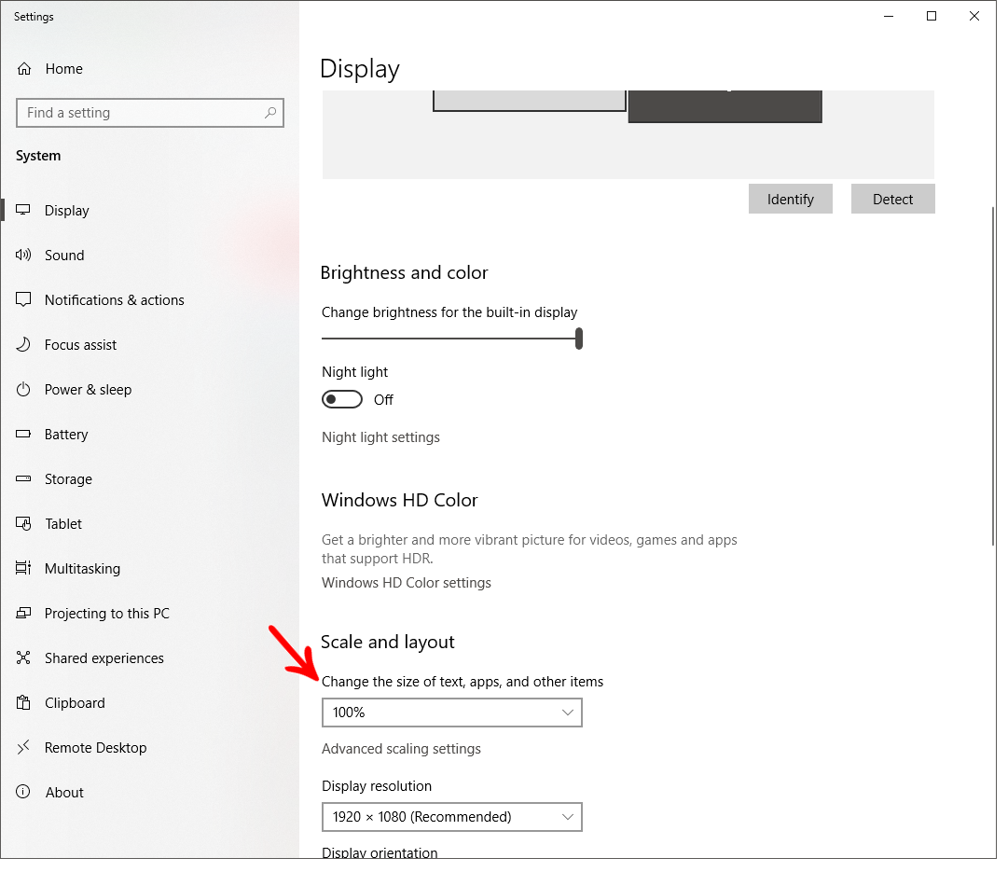The height and width of the screenshot is (872, 1008).
Task: Click the Sound speaker icon
Action: coord(23,256)
